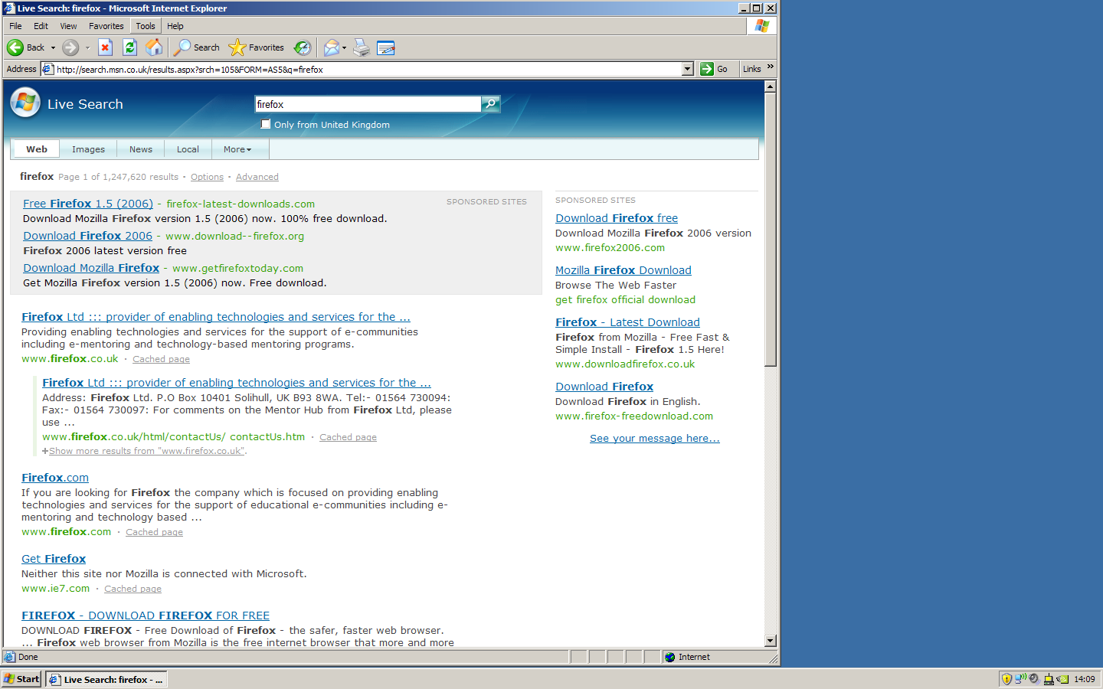Toggle 'Only from United Kingdom' checkbox
This screenshot has height=689, width=1103.
pyautogui.click(x=266, y=124)
